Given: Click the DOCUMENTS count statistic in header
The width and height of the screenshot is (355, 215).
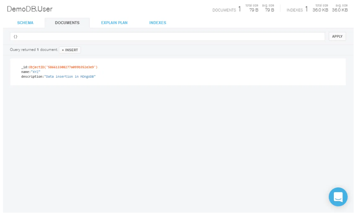Looking at the screenshot, I should coord(226,10).
